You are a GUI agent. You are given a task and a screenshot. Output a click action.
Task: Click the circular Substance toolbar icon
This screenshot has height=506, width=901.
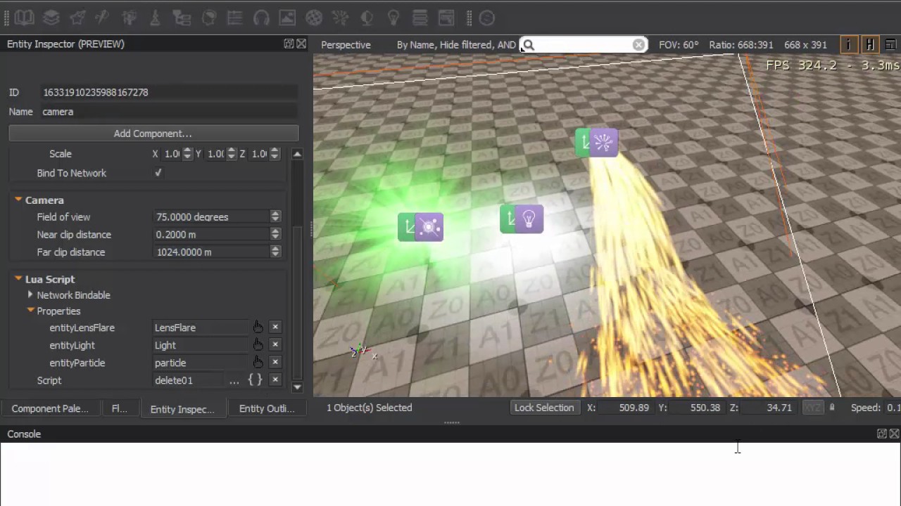tap(486, 18)
